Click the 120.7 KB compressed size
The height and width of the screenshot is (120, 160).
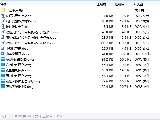125,86
